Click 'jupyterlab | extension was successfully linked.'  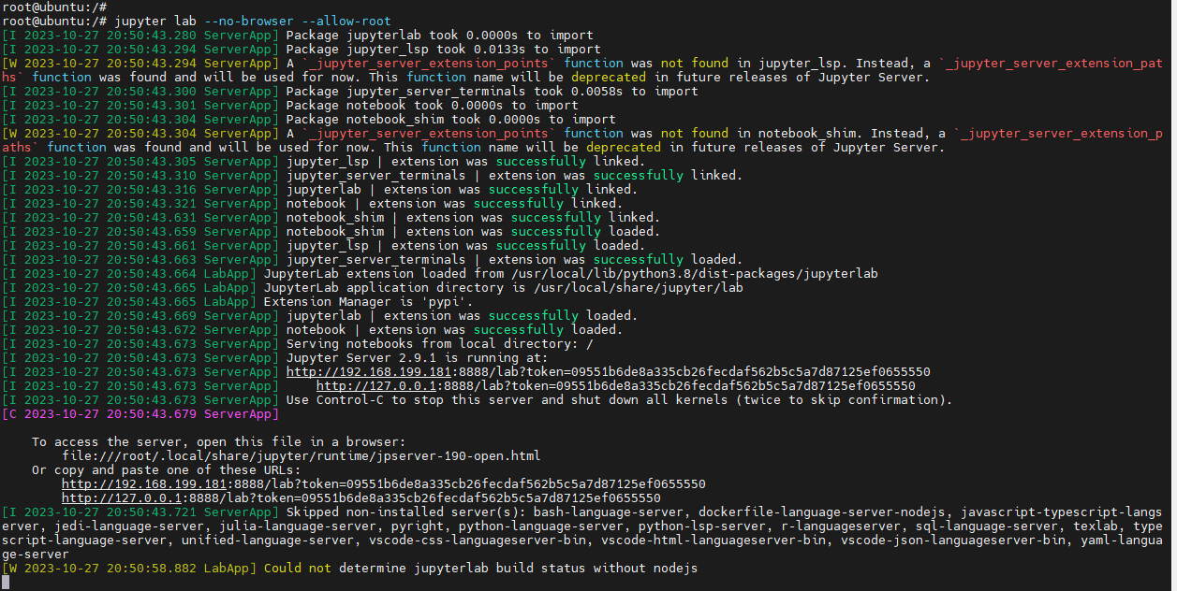[x=462, y=189]
